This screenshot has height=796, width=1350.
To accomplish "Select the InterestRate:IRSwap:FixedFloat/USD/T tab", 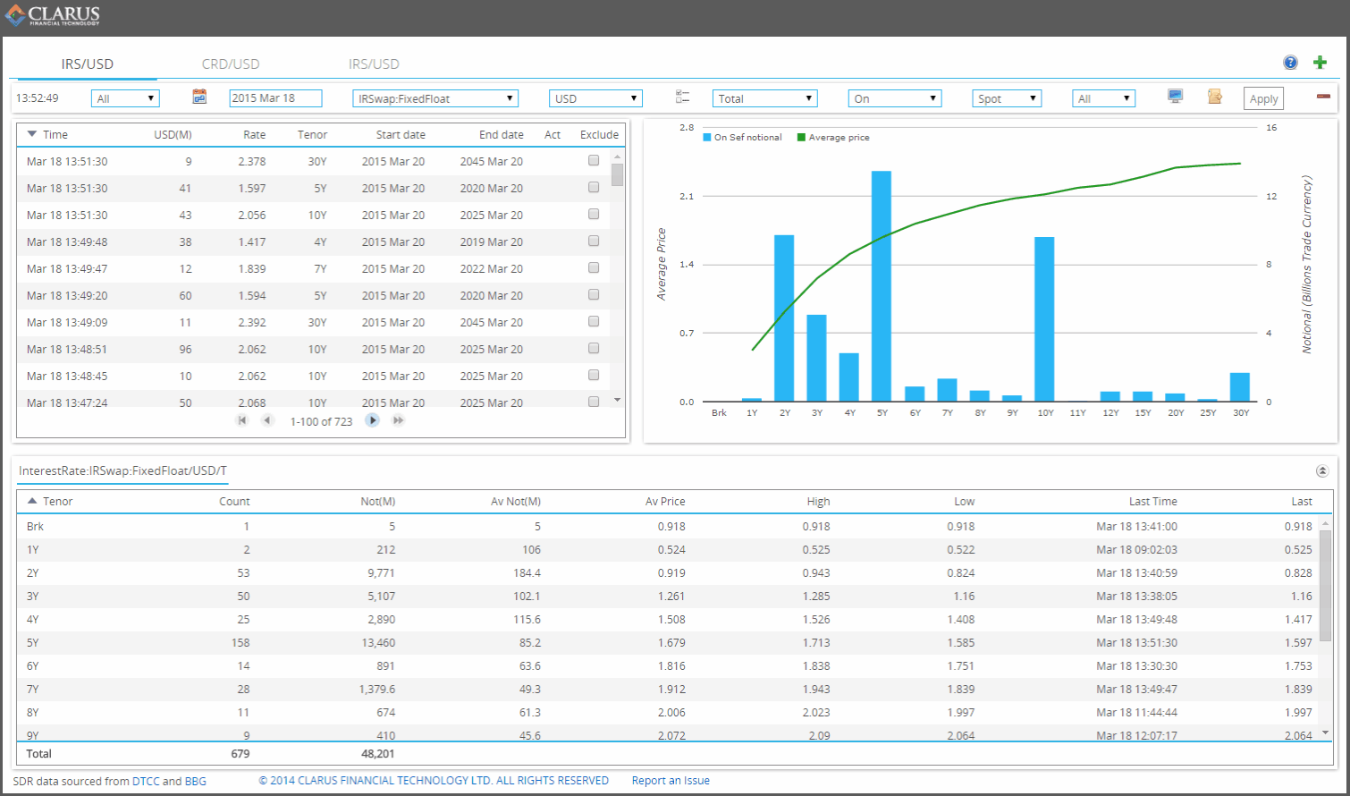I will [x=122, y=470].
